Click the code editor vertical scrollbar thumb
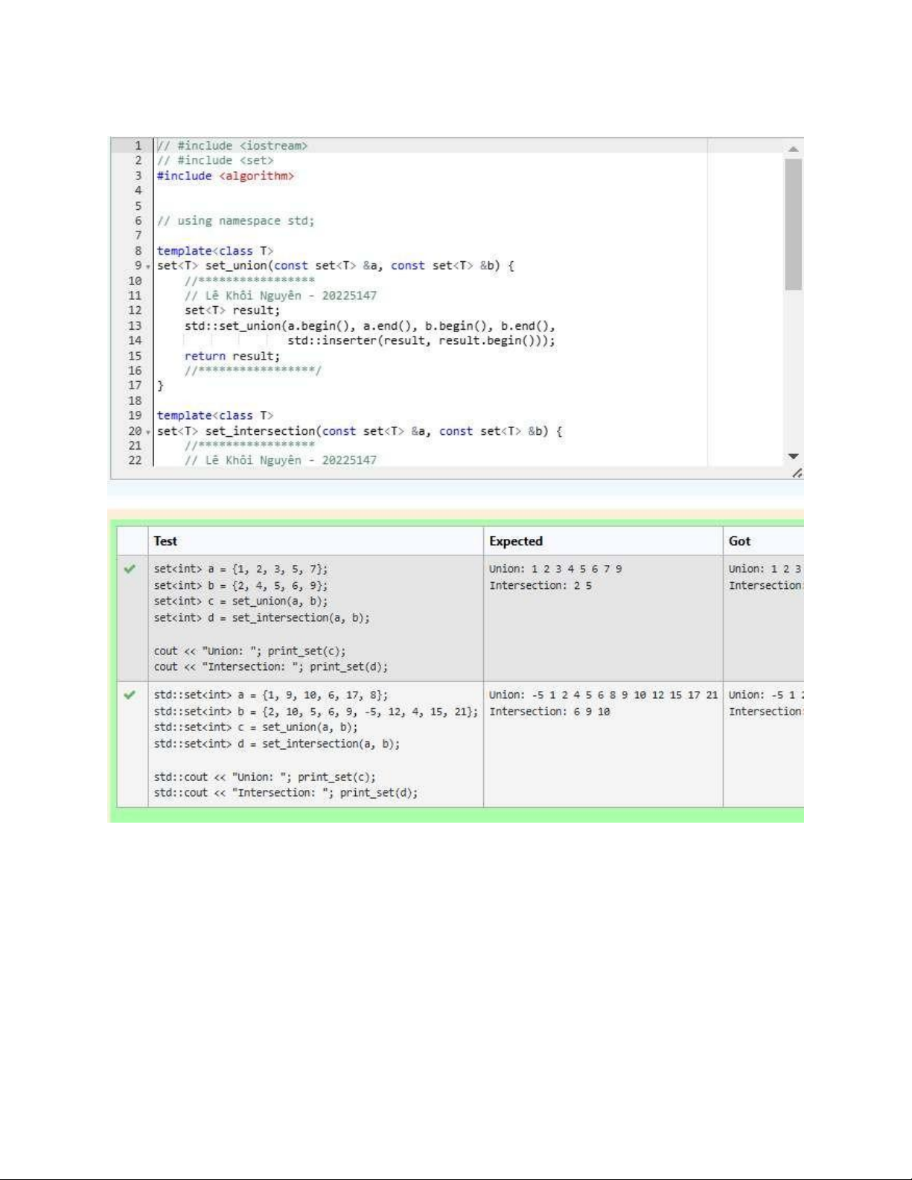The image size is (912, 1180). tap(793, 223)
